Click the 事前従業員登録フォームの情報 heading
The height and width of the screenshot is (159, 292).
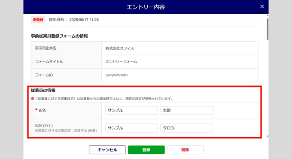(x=59, y=36)
